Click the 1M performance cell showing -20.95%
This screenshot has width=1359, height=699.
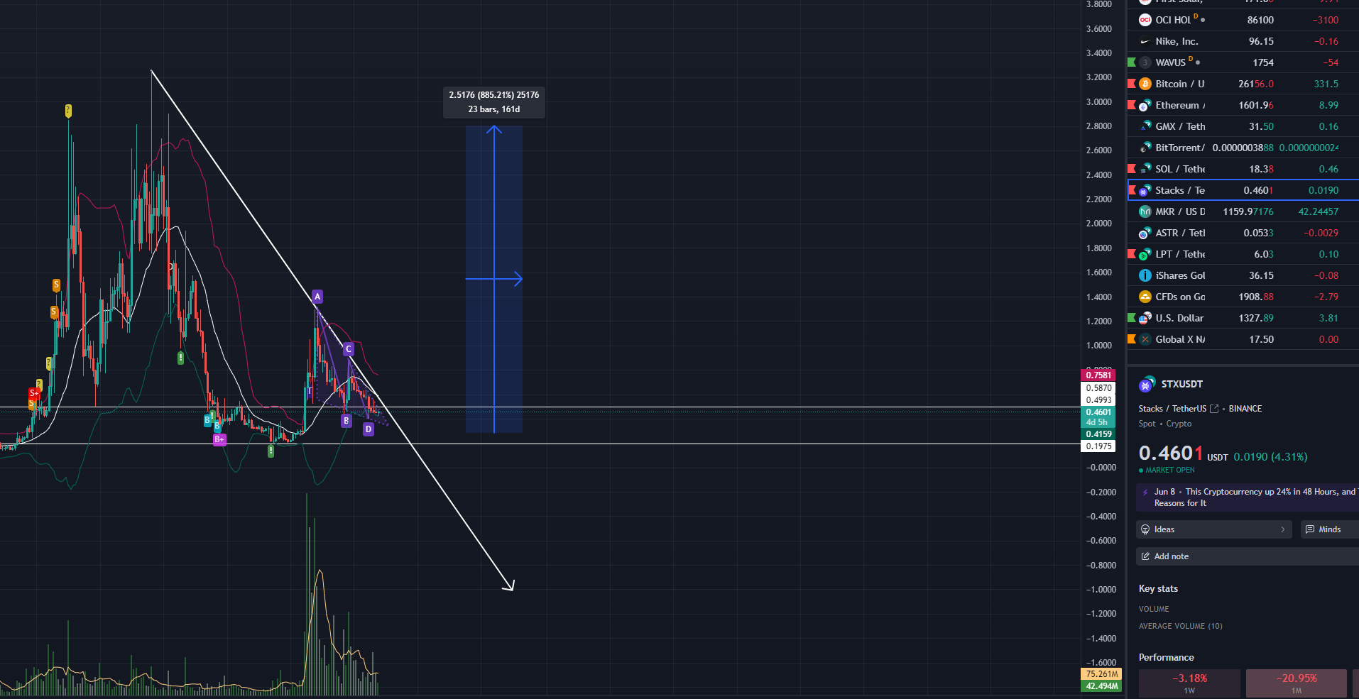coord(1297,683)
